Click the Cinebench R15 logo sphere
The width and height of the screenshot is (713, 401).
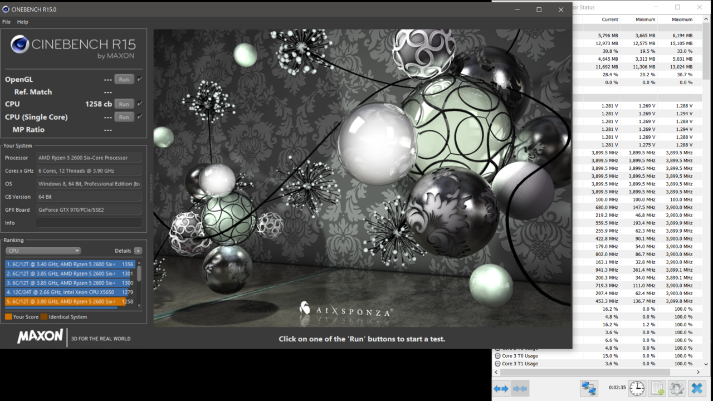tap(20, 45)
